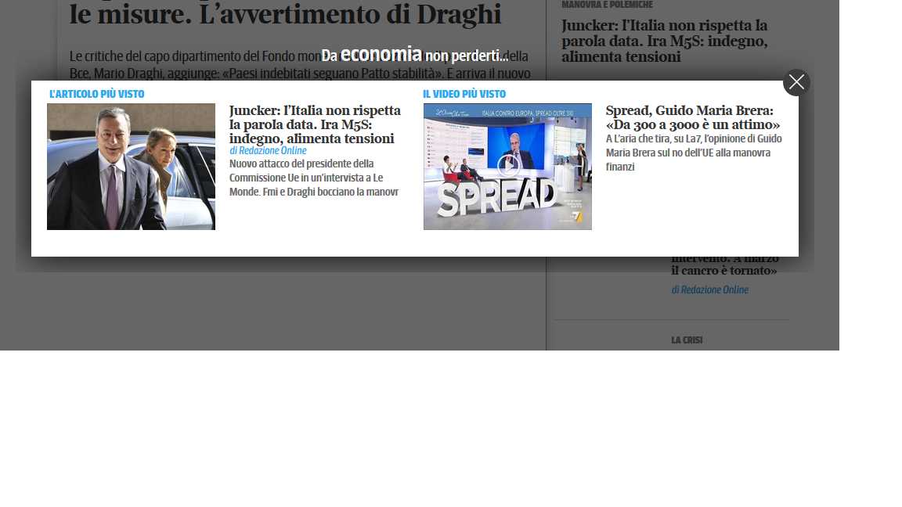The height and width of the screenshot is (507, 902).
Task: Close the economia popup overlay
Action: click(796, 83)
